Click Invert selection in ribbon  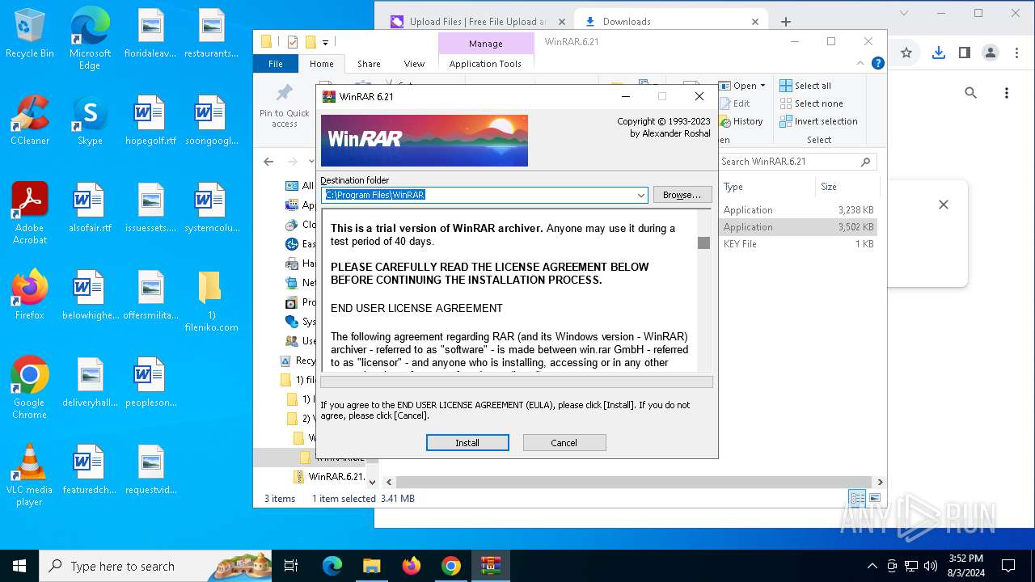click(x=818, y=121)
